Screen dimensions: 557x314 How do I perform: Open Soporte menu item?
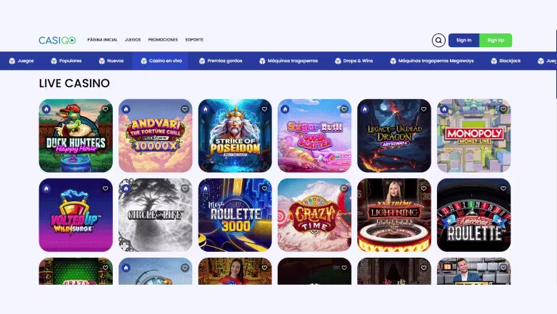click(194, 40)
